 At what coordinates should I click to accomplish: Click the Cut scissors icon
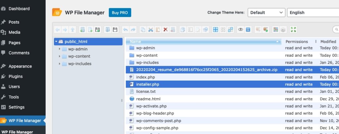click(151, 30)
